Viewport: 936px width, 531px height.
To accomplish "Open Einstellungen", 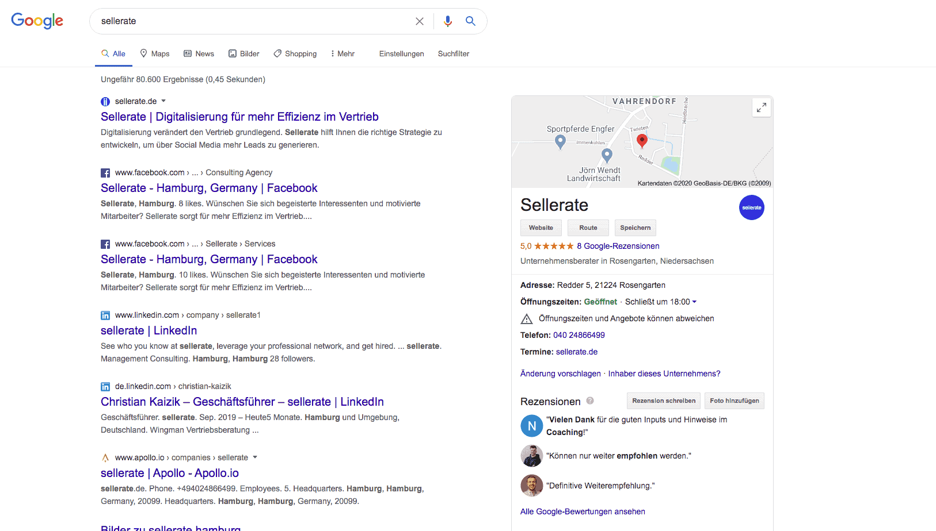I will coord(402,53).
